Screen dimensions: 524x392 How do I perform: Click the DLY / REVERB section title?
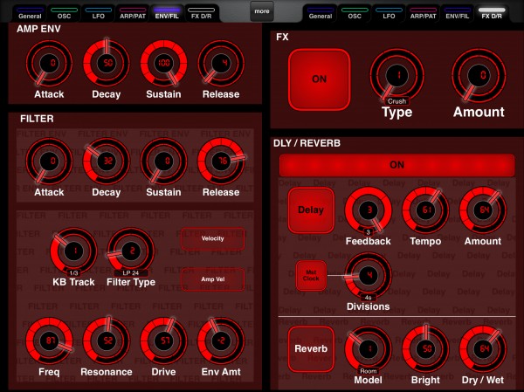tap(307, 143)
